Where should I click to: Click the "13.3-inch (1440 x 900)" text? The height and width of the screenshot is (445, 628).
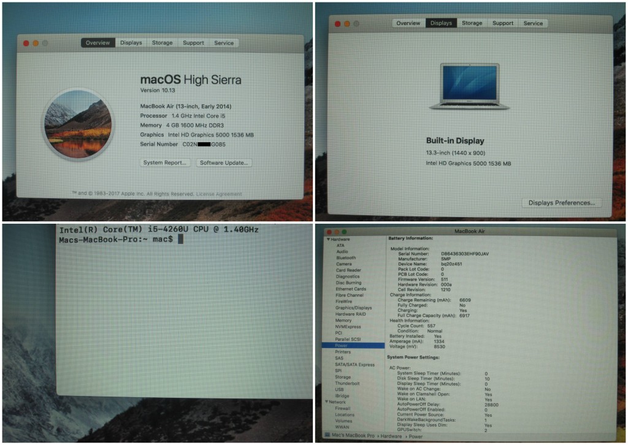456,153
